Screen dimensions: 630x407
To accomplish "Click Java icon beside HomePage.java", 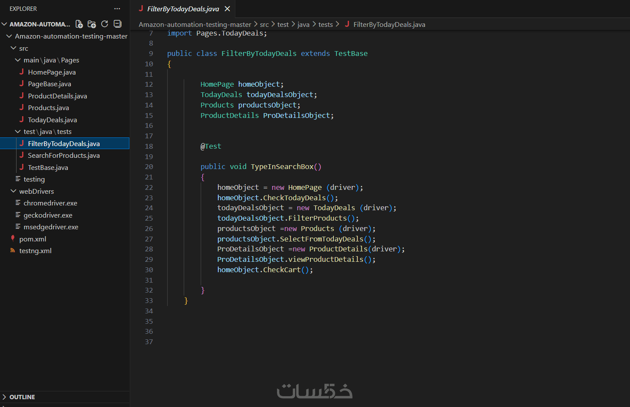I will 22,72.
